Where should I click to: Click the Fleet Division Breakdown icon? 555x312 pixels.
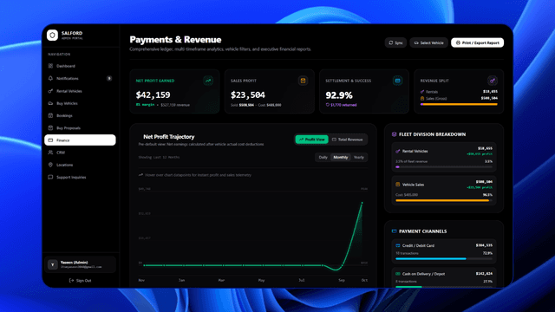pos(394,134)
